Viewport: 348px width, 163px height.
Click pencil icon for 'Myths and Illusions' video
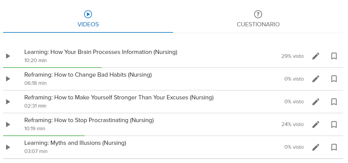(x=316, y=147)
